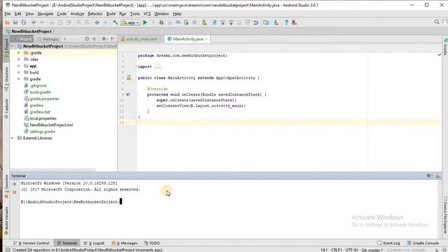The width and height of the screenshot is (448, 252).
Task: Expand External Libraries node
Action: [13, 139]
